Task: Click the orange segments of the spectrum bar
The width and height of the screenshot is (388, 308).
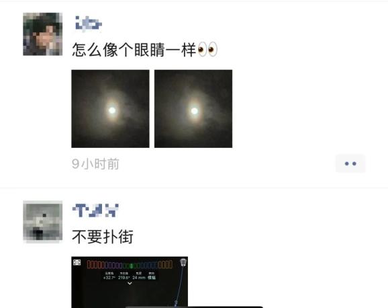Action: pyautogui.click(x=165, y=264)
